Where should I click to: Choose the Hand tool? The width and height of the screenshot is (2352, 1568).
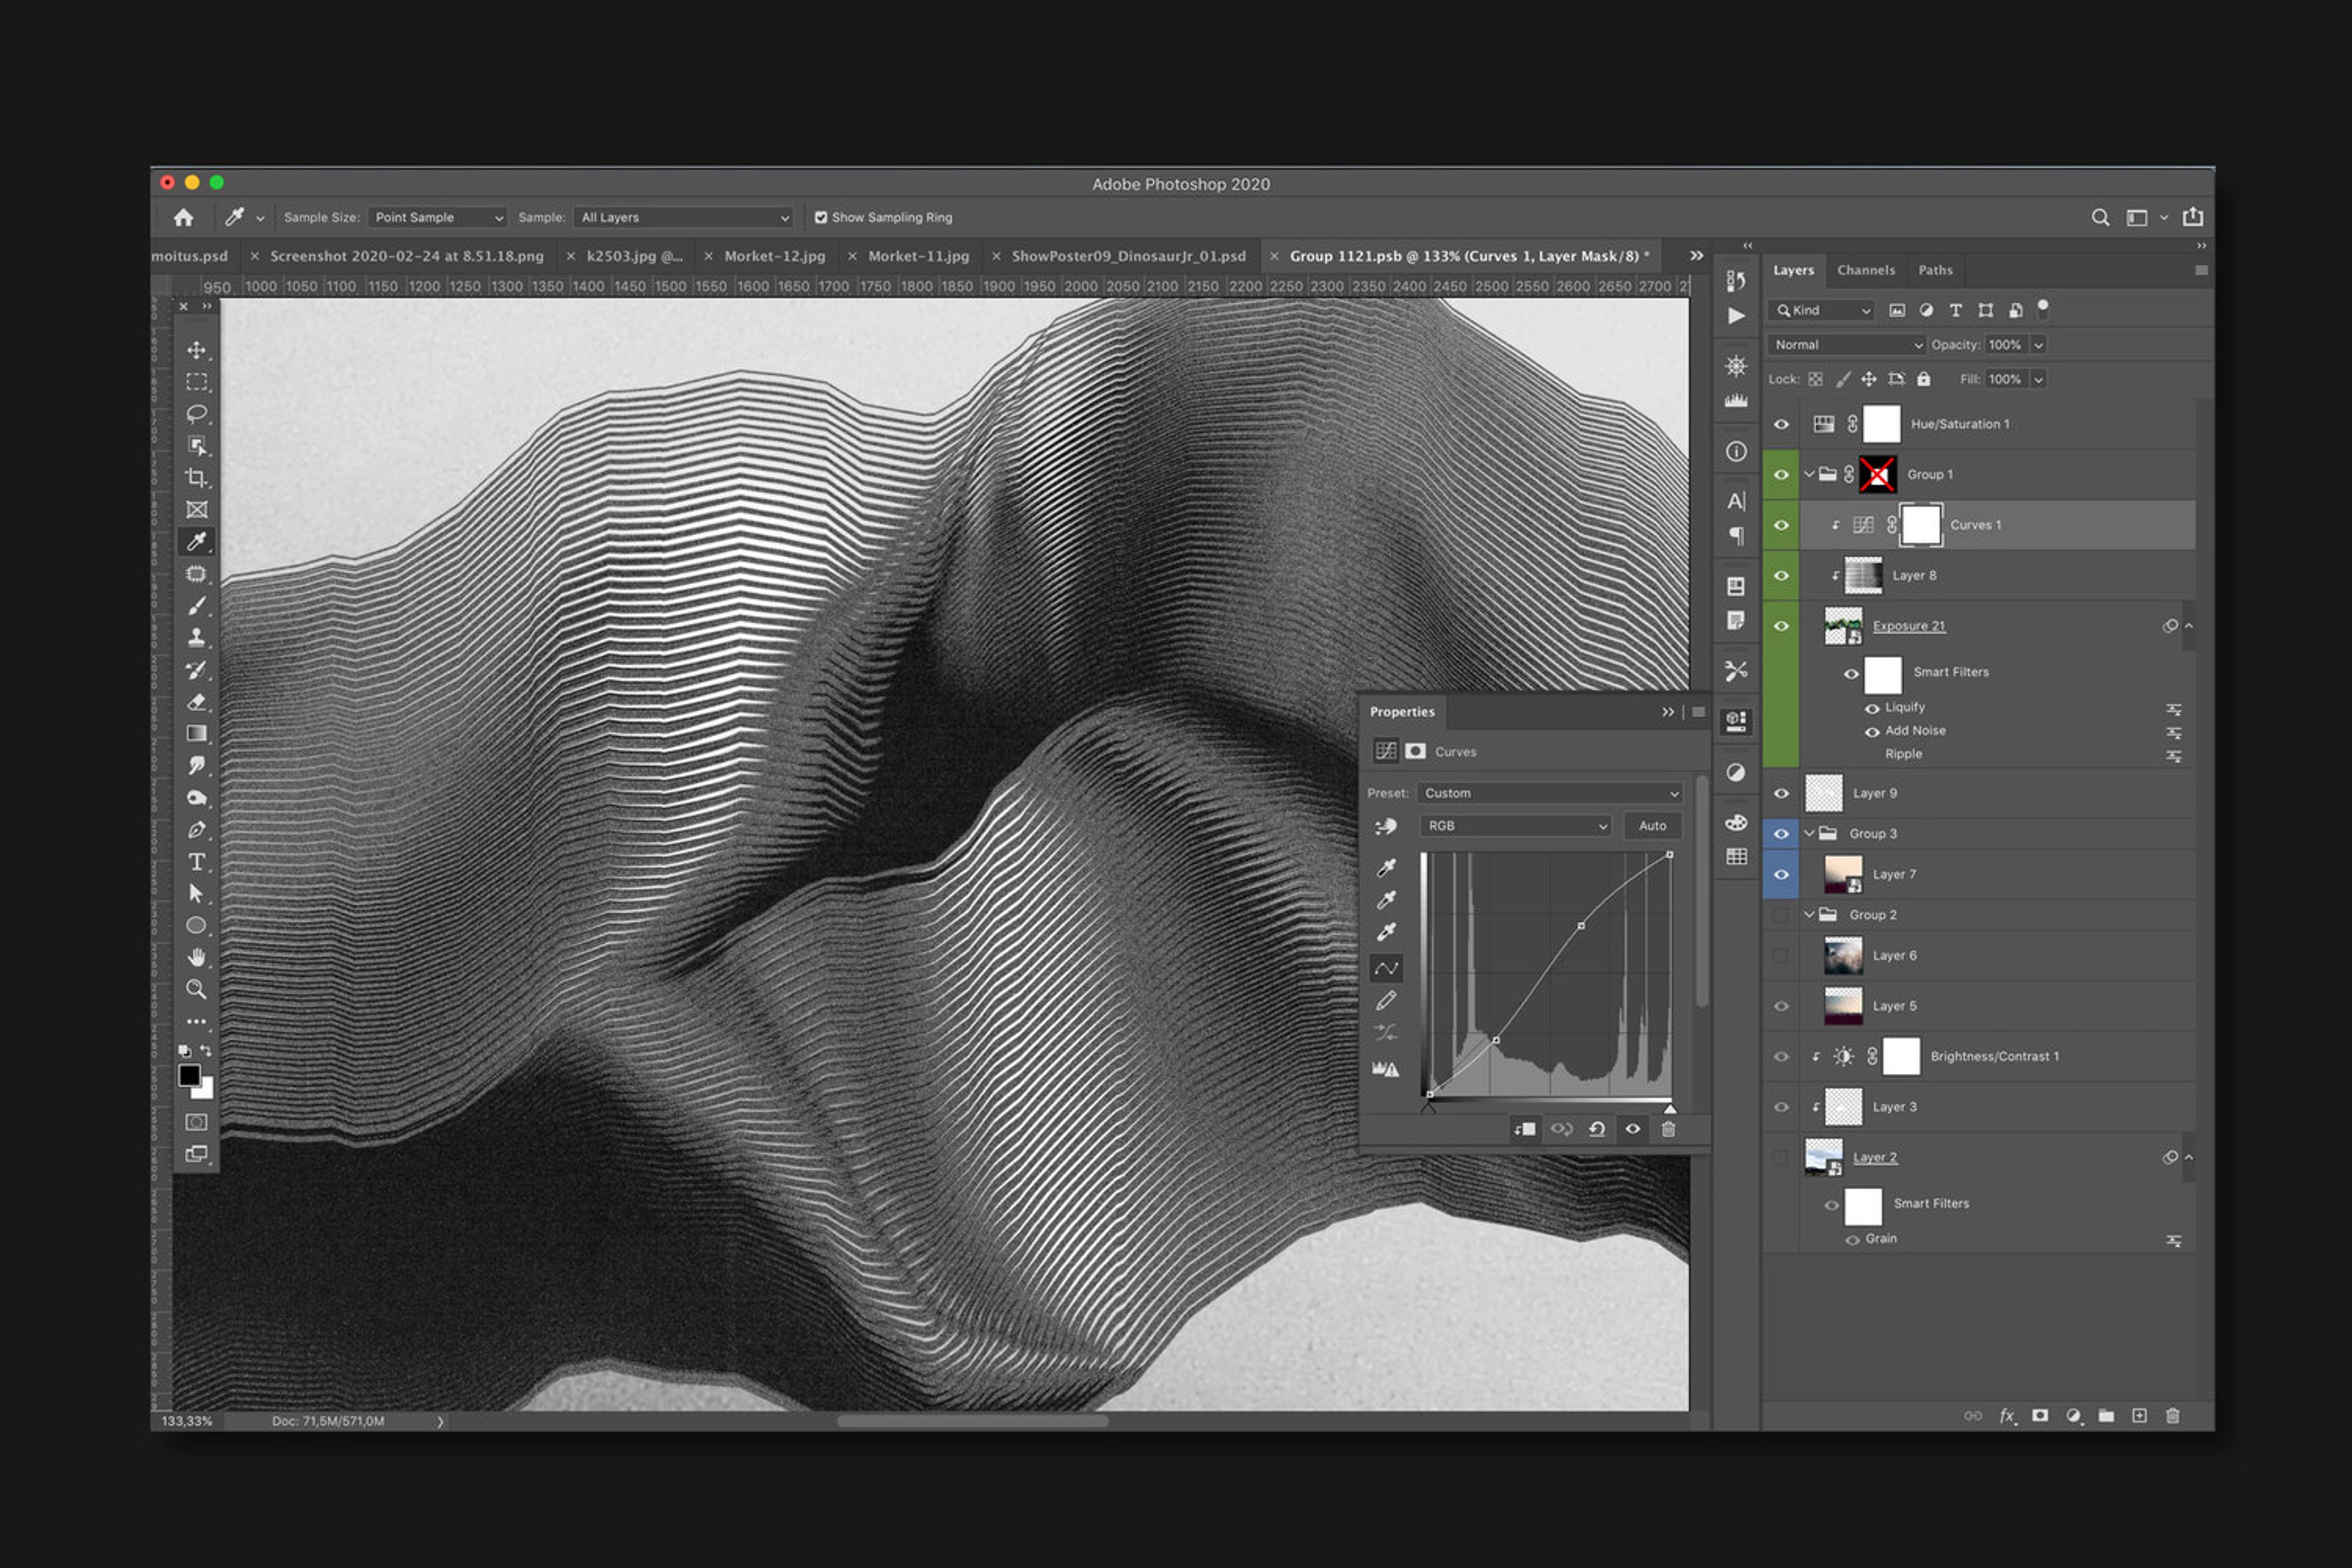coord(196,958)
